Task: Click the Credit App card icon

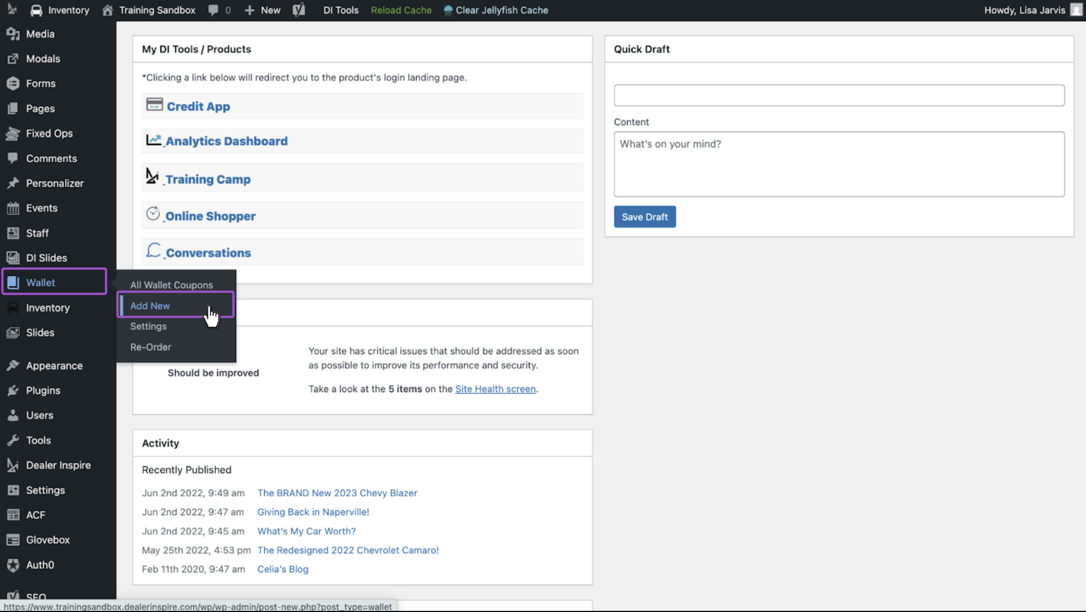Action: click(154, 104)
